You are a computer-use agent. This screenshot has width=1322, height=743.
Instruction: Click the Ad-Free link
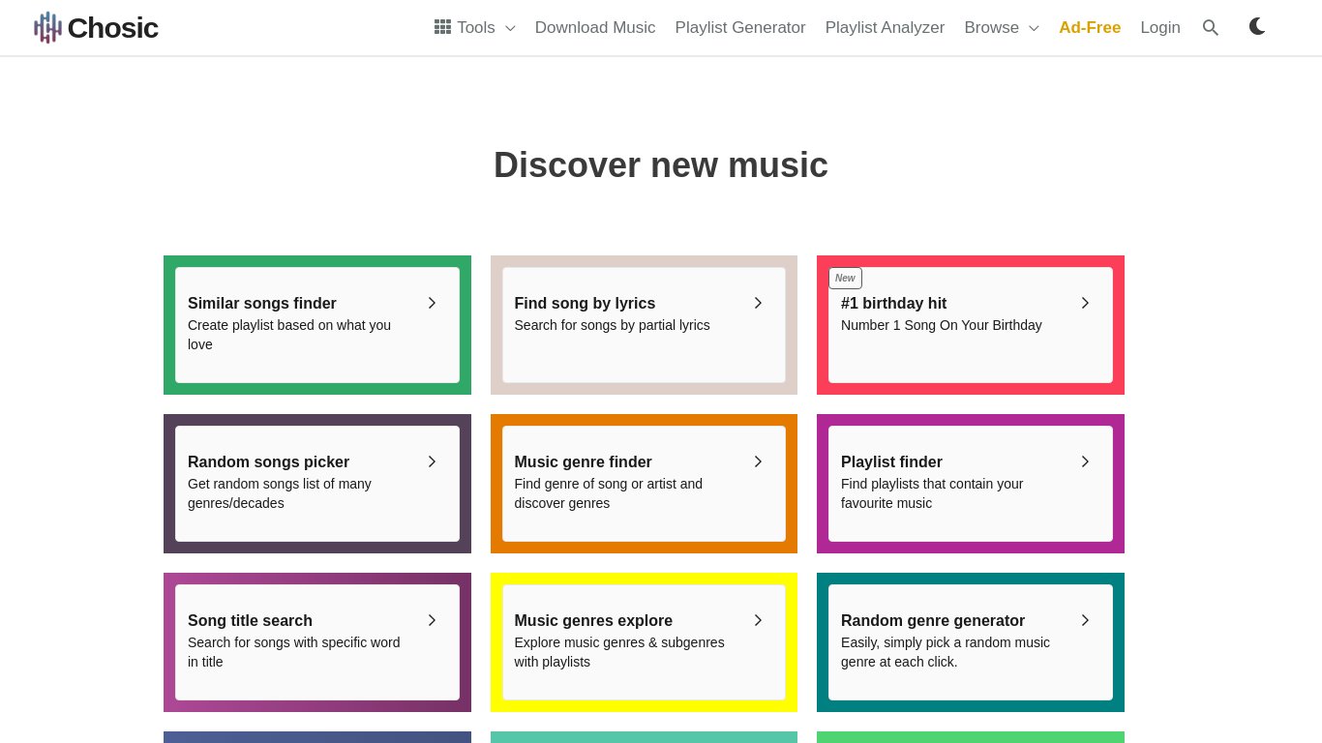pos(1089,28)
